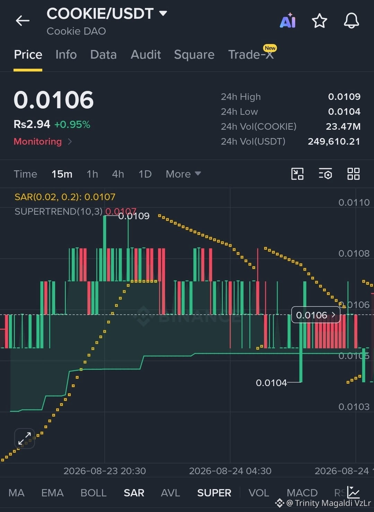The image size is (374, 512).
Task: Select the 4h timeframe
Action: (118, 174)
